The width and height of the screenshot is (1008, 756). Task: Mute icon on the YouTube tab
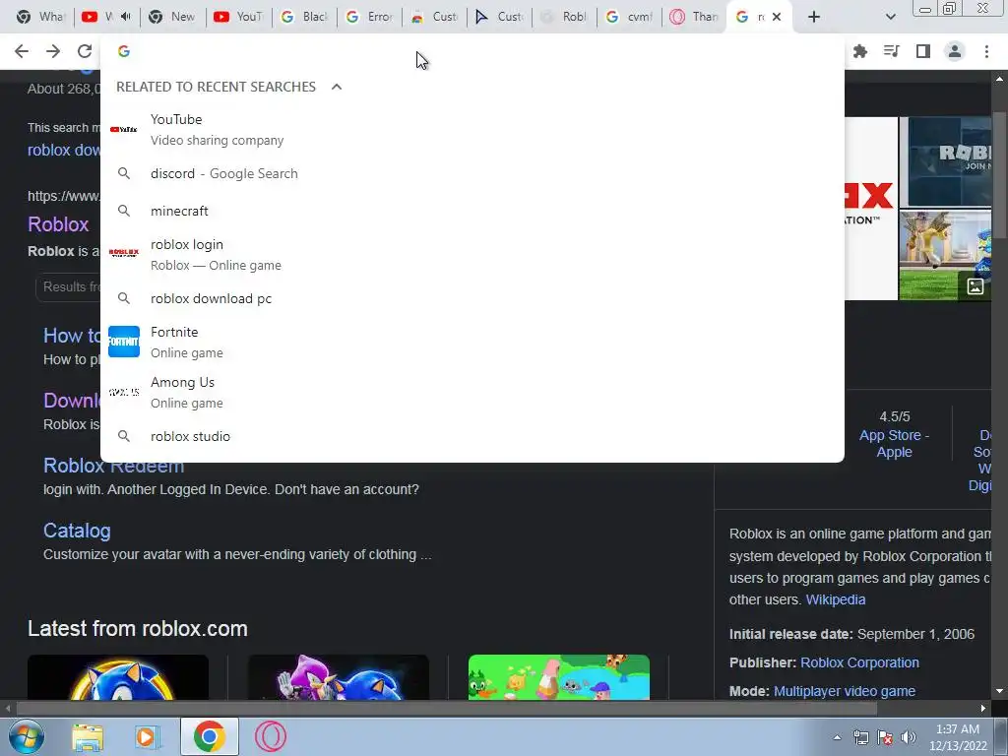126,17
